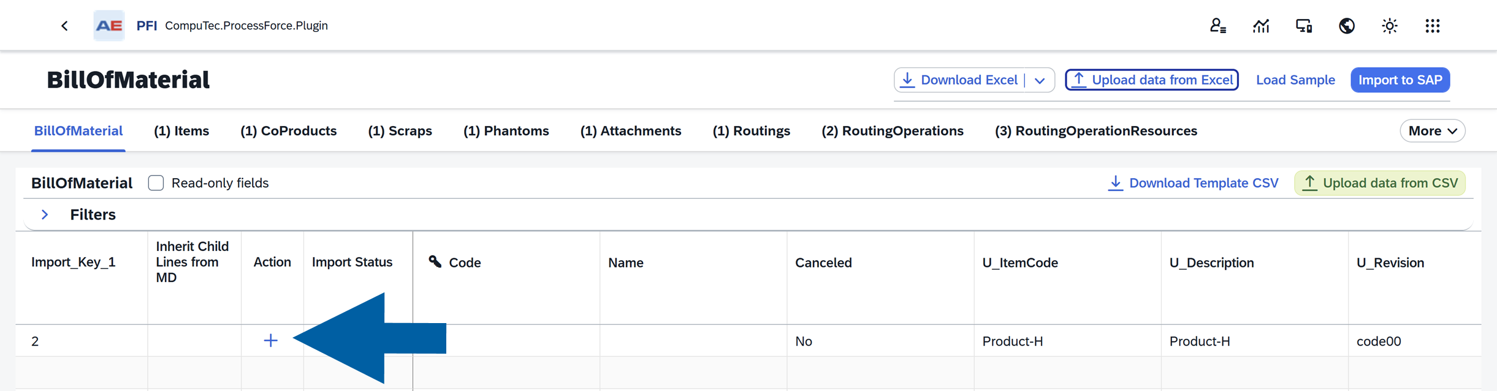Click Download Template CSV link
The image size is (1497, 391).
coord(1193,183)
